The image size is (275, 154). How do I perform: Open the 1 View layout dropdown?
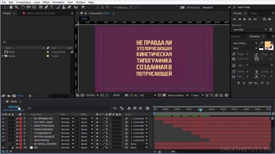click(197, 95)
